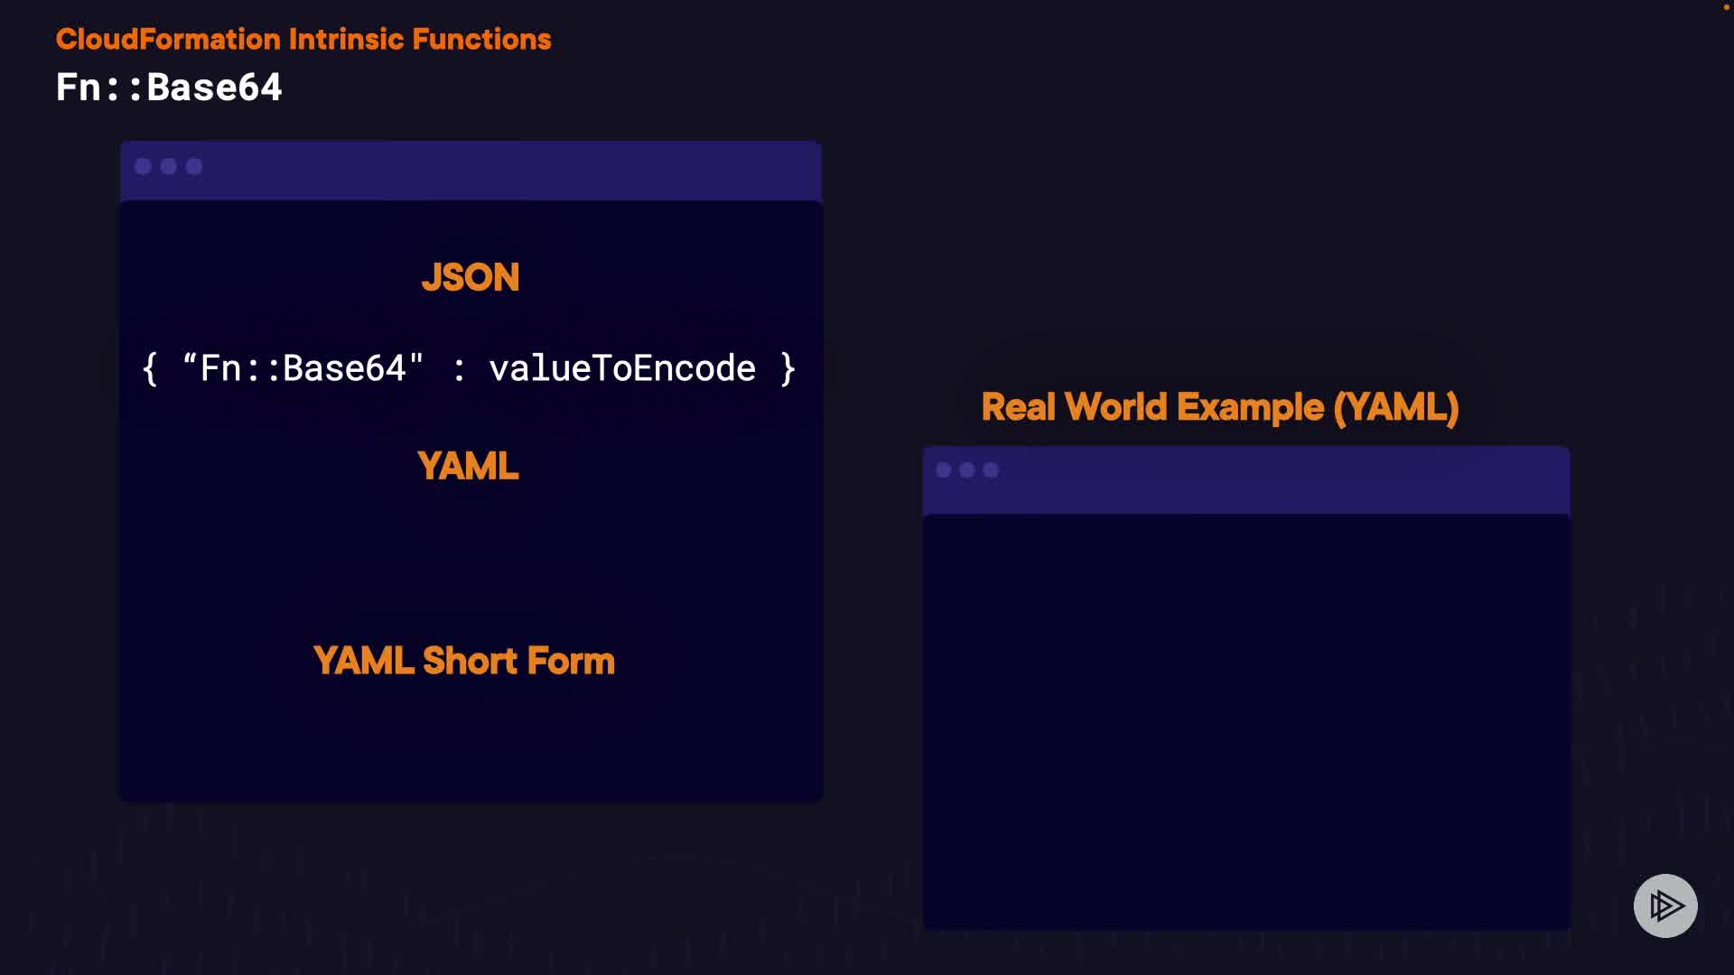This screenshot has height=975, width=1734.
Task: Click the valueToEncode text in JSON code
Action: (x=621, y=368)
